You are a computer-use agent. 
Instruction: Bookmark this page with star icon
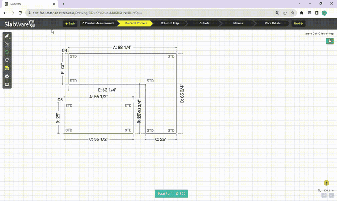(292, 13)
